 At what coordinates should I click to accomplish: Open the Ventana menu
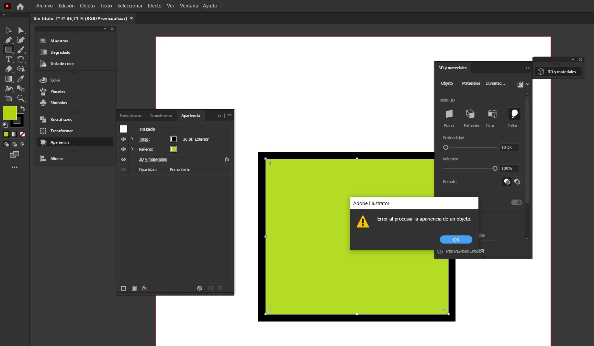(189, 6)
